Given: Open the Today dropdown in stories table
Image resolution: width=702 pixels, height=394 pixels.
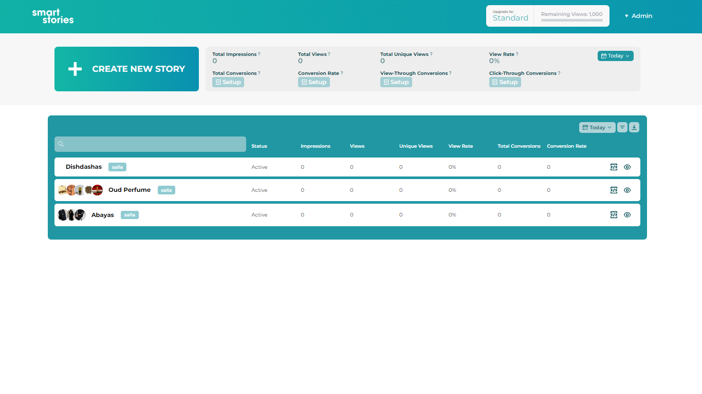Looking at the screenshot, I should [x=597, y=128].
